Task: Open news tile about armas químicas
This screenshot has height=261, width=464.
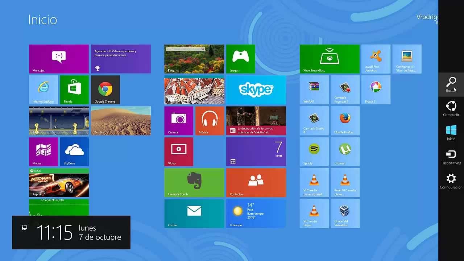Action: pos(256,121)
